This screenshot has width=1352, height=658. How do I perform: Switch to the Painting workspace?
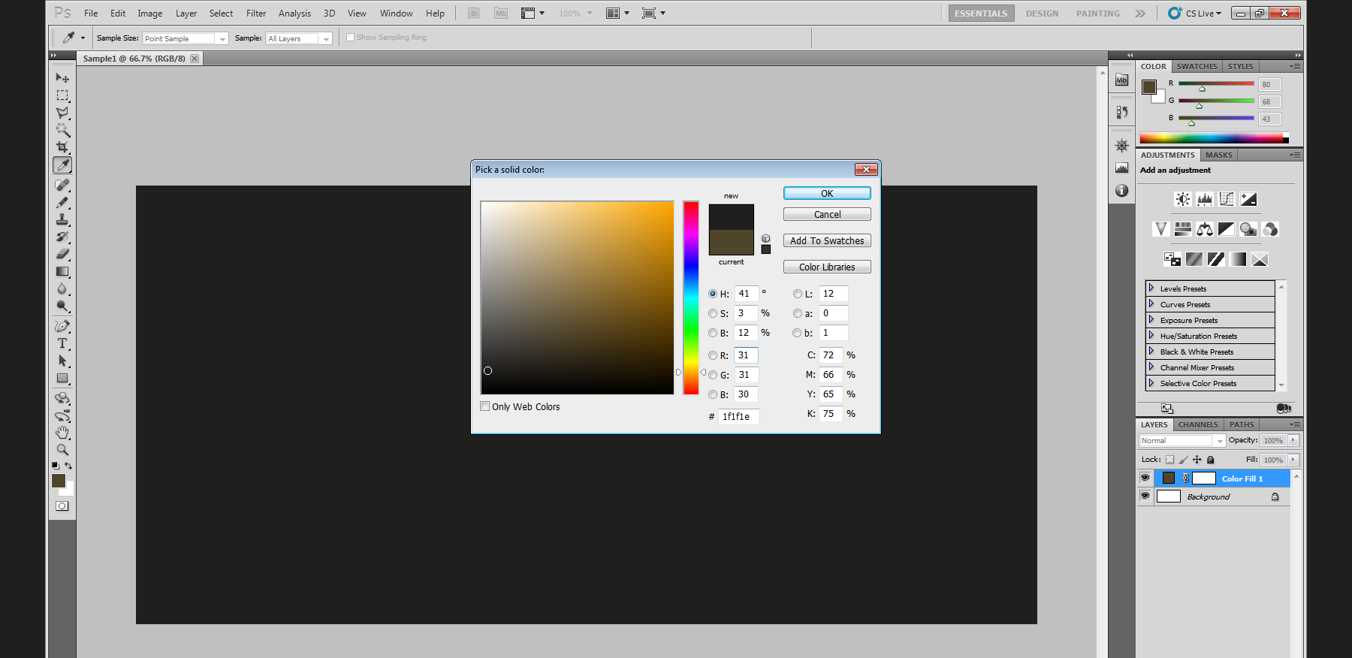1097,14
